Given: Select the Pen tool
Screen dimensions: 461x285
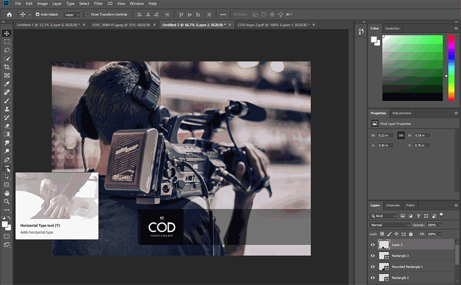Looking at the screenshot, I should 7,160.
